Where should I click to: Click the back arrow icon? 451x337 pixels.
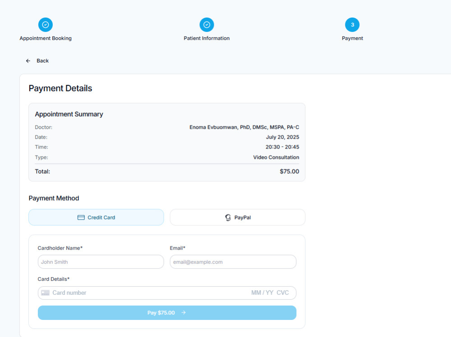click(x=28, y=61)
